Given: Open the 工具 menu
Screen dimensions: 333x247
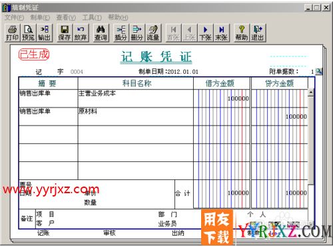Looking at the screenshot, I should [x=92, y=17].
